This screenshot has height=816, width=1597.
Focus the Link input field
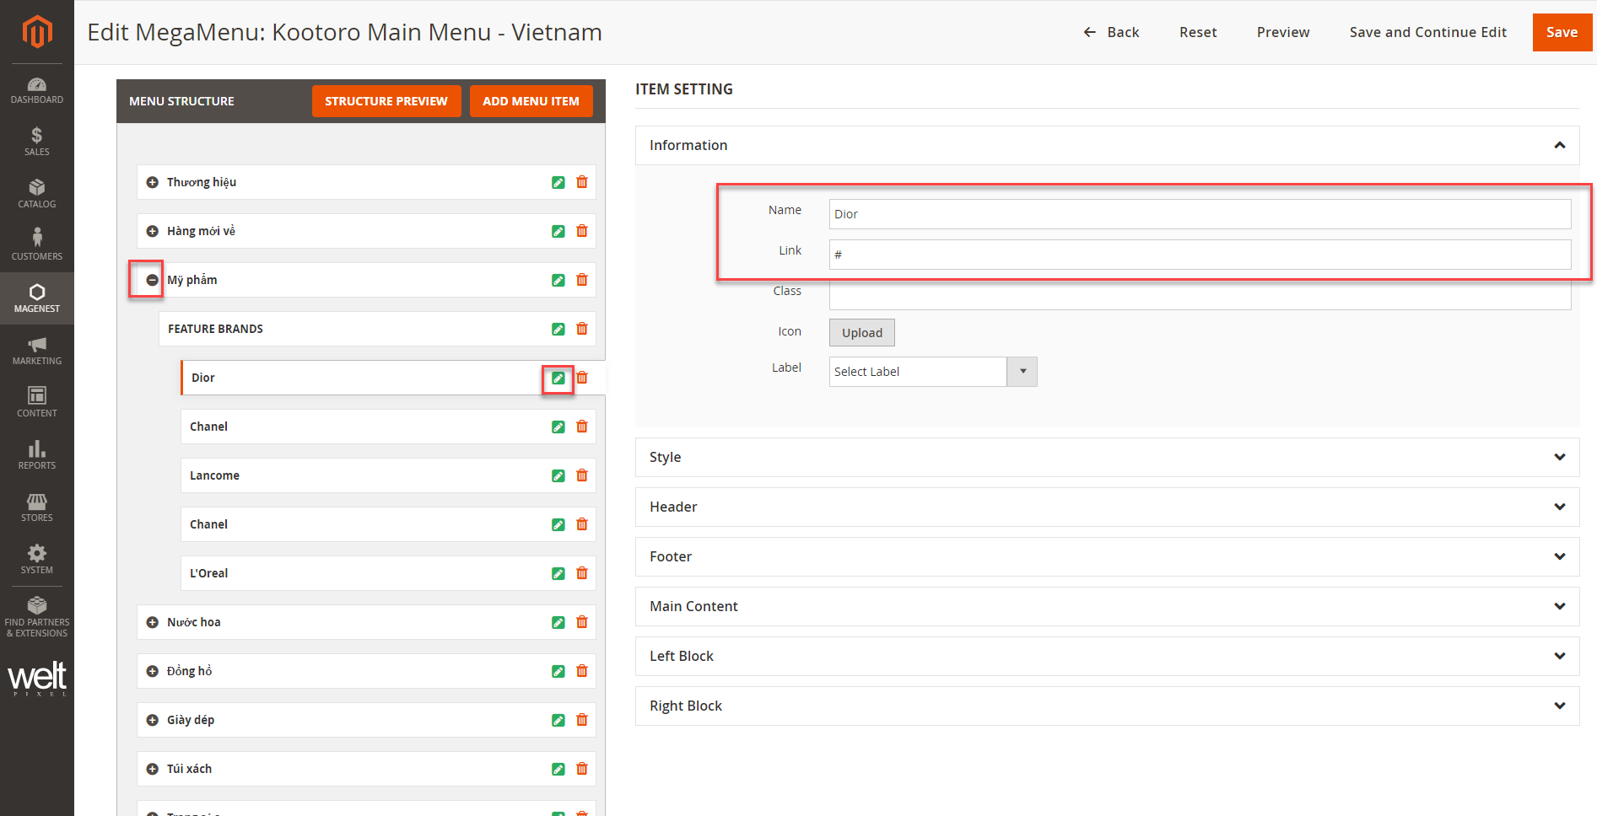1200,255
